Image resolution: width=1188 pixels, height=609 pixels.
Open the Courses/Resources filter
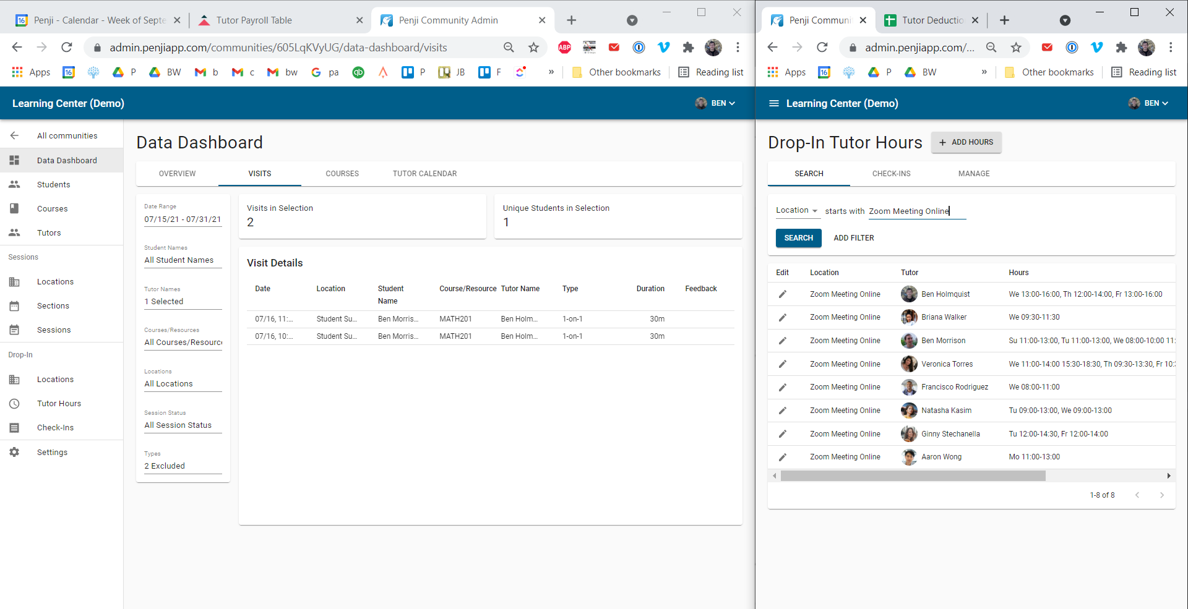(x=183, y=338)
